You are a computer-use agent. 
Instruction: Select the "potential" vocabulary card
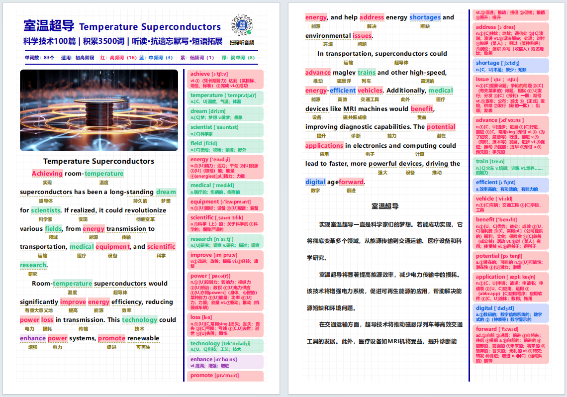[x=512, y=261]
